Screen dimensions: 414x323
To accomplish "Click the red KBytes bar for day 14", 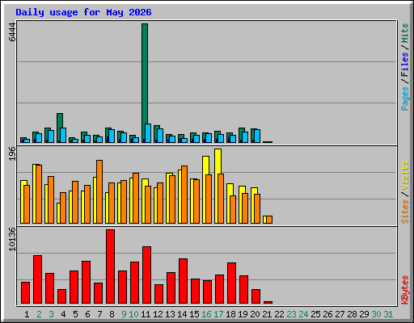I will [x=183, y=281].
